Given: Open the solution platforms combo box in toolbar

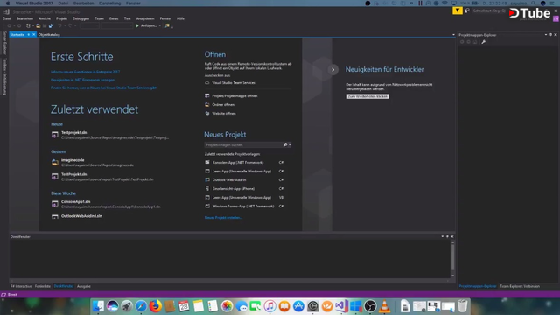Looking at the screenshot, I should click(117, 25).
